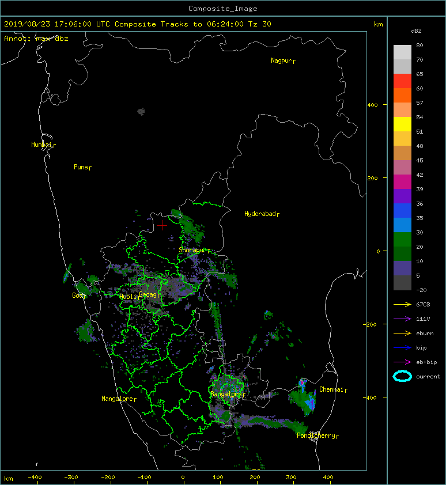Click the dBZ scale heading

point(416,31)
